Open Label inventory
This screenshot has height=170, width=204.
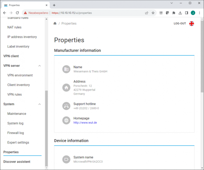[18, 46]
